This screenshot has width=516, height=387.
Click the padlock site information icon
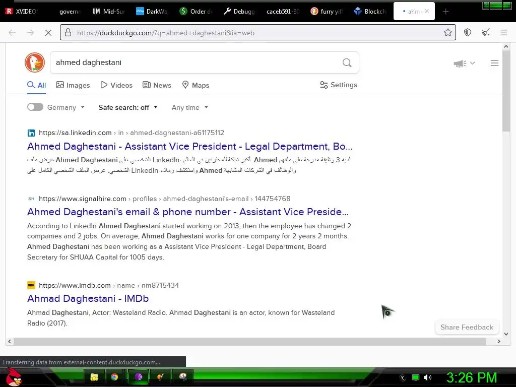pos(68,32)
